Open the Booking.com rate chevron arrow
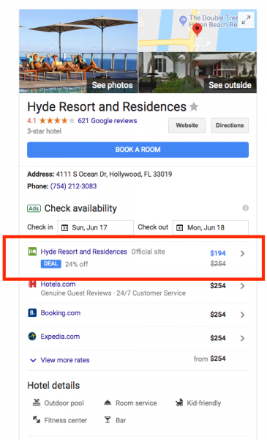The width and height of the screenshot is (267, 440). (x=242, y=315)
